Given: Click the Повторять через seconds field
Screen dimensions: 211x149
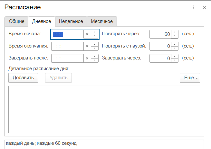Looking at the screenshot, I should click(x=160, y=34).
